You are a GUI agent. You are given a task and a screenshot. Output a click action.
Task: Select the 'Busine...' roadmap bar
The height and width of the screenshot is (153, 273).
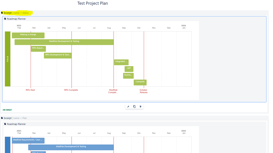point(128,76)
